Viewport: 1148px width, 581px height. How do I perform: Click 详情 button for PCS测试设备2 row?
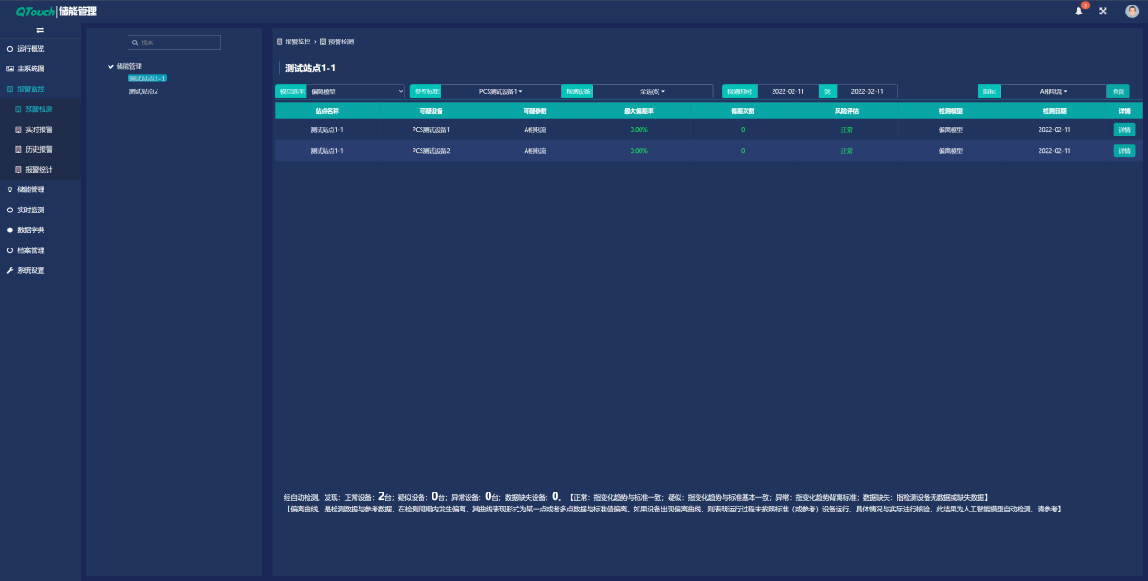point(1124,151)
